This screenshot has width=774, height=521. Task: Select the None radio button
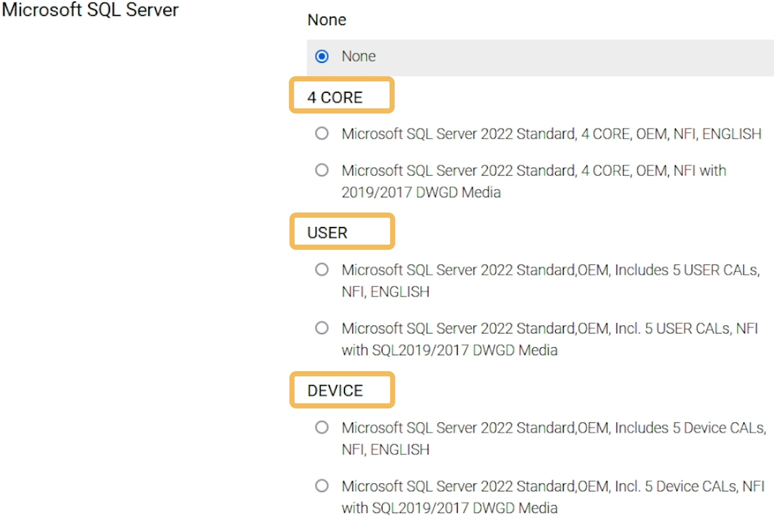(322, 57)
